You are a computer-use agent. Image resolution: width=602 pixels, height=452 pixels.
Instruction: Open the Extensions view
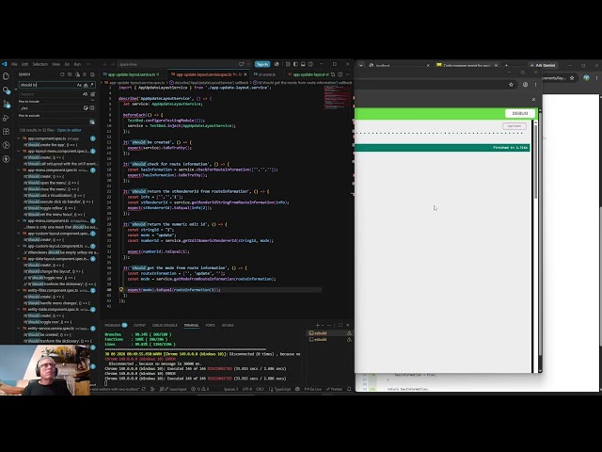click(x=6, y=132)
